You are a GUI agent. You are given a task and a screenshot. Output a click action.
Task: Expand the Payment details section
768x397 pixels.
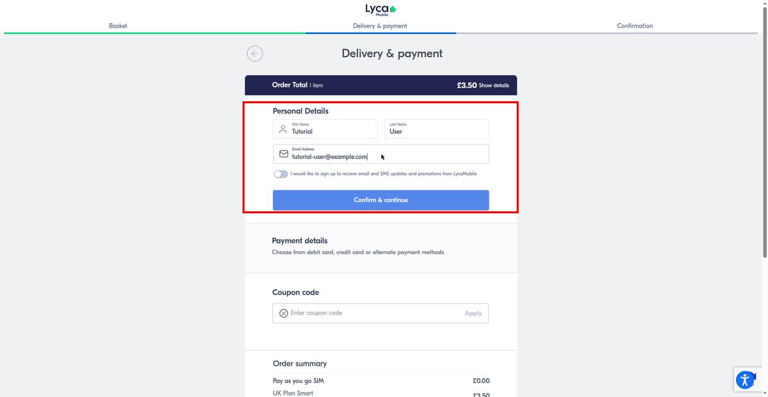[x=380, y=247]
